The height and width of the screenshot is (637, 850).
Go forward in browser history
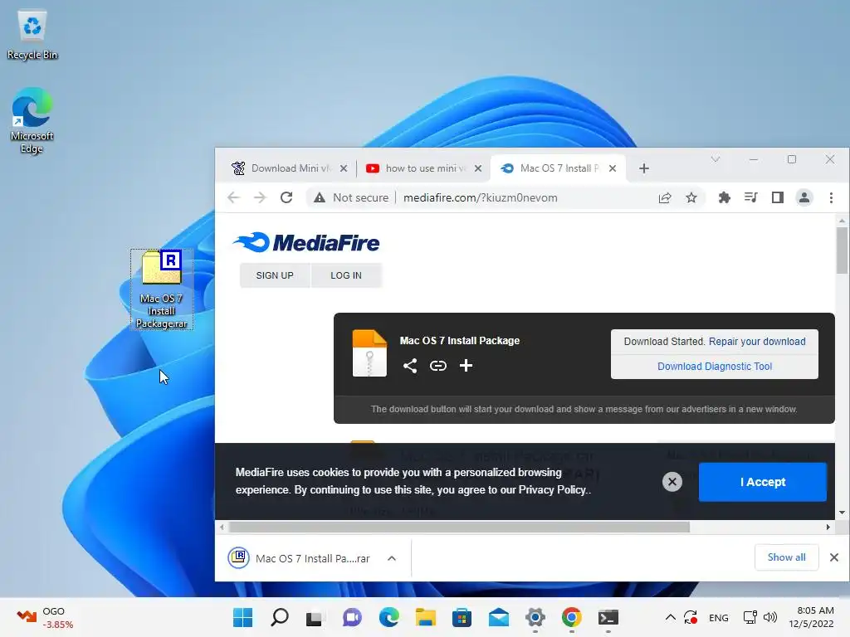(260, 197)
